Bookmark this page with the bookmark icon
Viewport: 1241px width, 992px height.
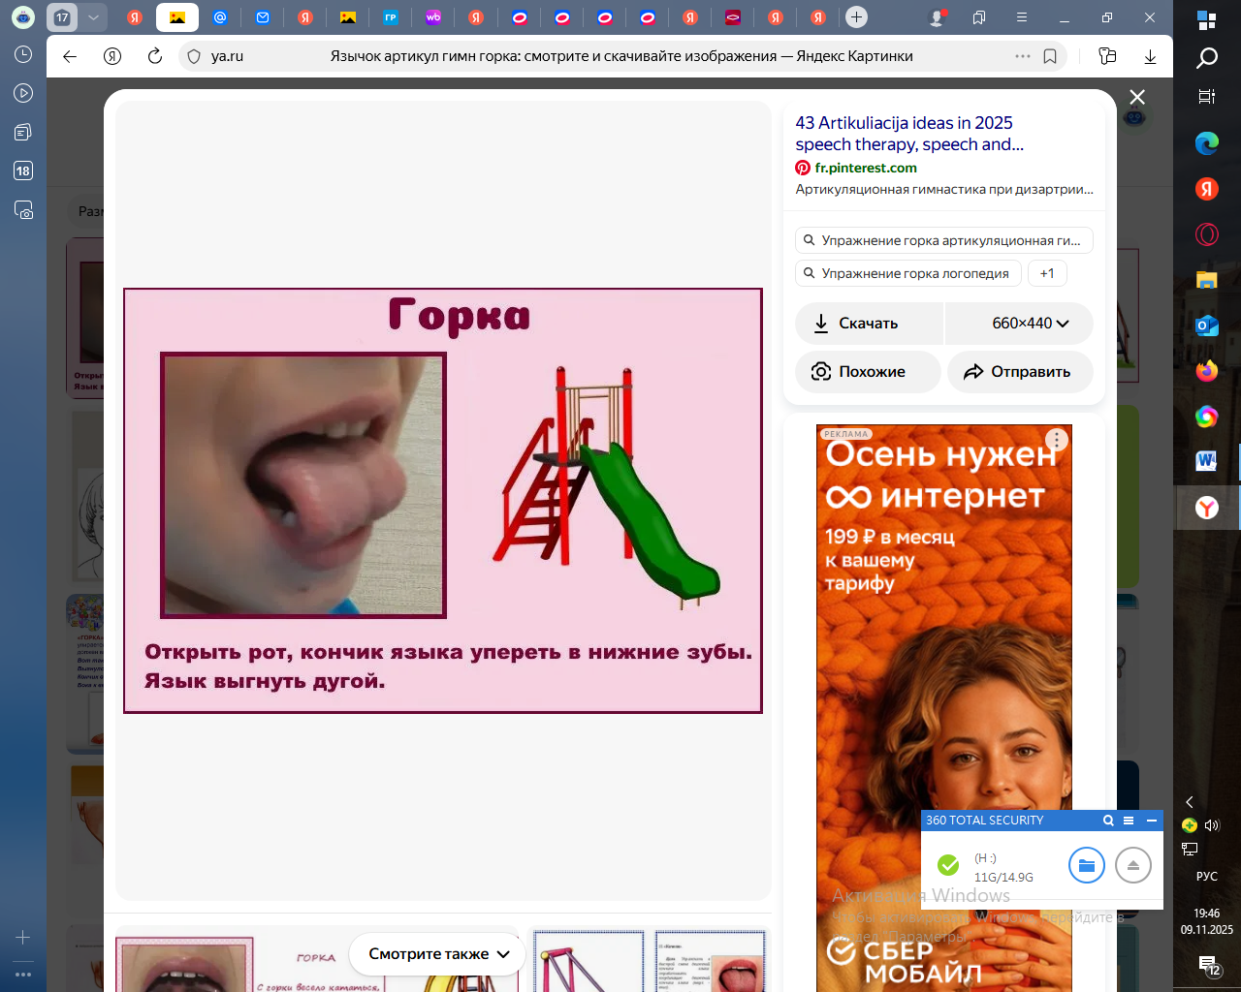pyautogui.click(x=1050, y=56)
